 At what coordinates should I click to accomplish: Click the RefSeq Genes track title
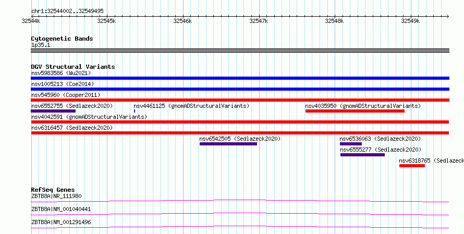(x=53, y=190)
